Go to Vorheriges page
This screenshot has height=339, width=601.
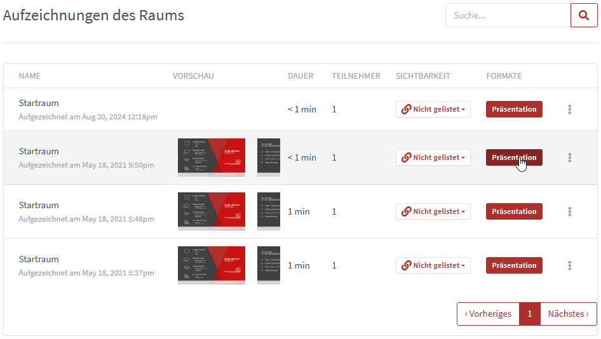(x=488, y=314)
